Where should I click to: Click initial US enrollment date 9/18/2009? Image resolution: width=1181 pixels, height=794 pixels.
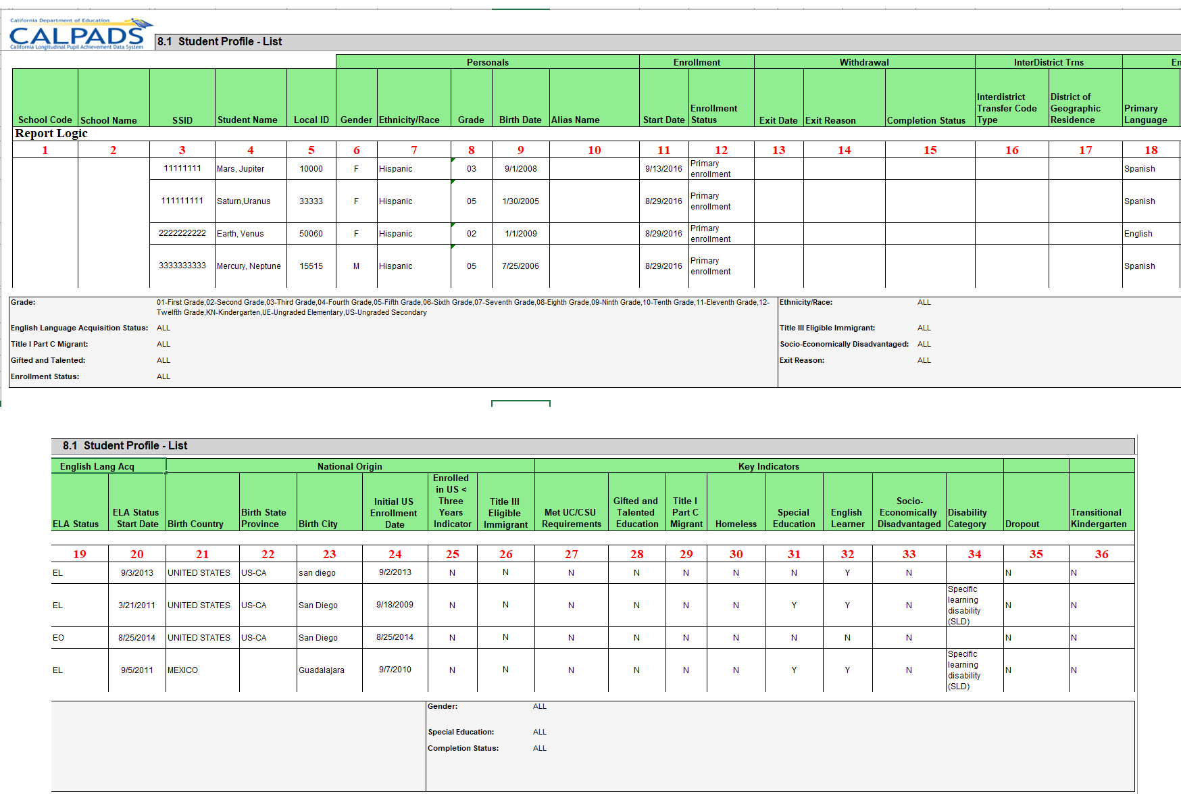coord(395,605)
